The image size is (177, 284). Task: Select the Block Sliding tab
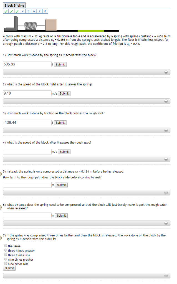14,5
